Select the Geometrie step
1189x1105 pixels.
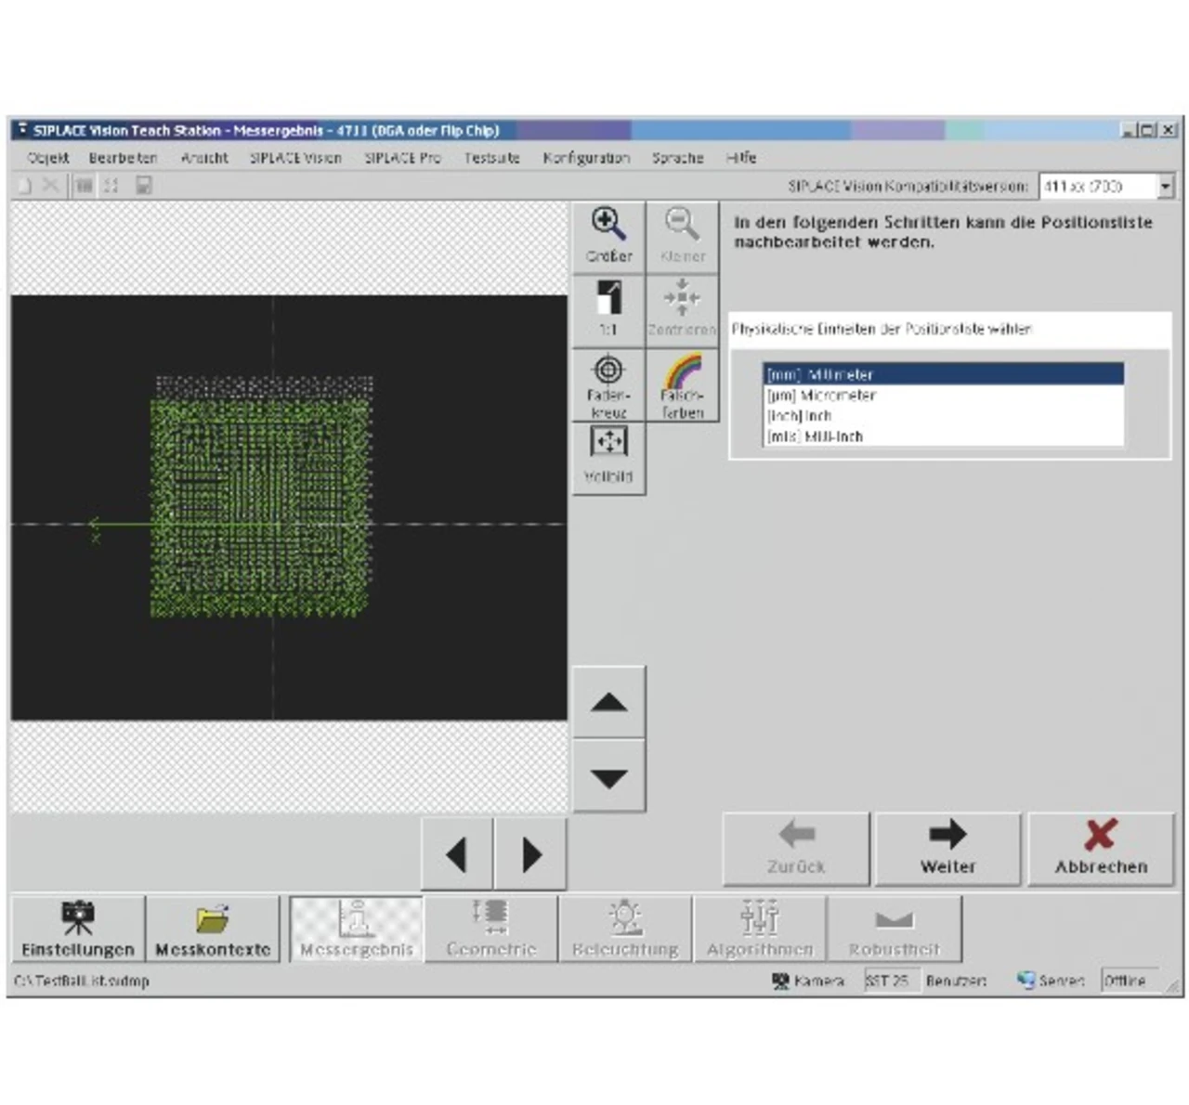click(x=491, y=929)
